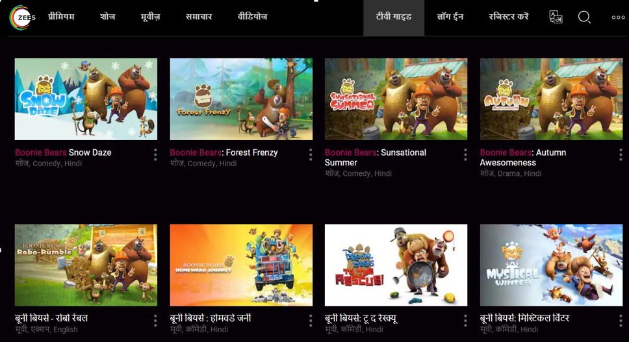Open options dots for Autumn Awesomeness
Screen dimensions: 629x342
click(621, 154)
